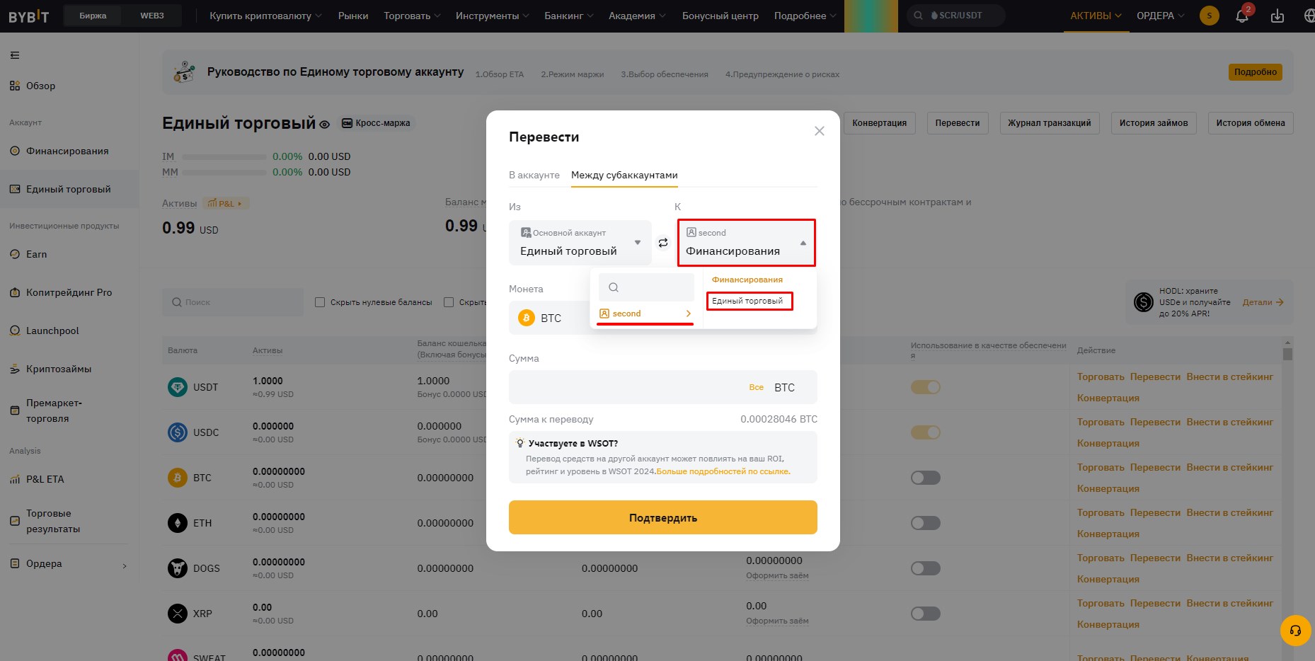
Task: Click the download app icon
Action: tap(1277, 16)
